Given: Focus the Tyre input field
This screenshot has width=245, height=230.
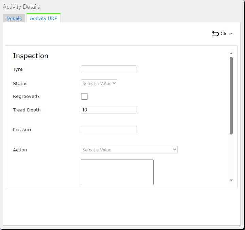Looking at the screenshot, I should pos(109,69).
